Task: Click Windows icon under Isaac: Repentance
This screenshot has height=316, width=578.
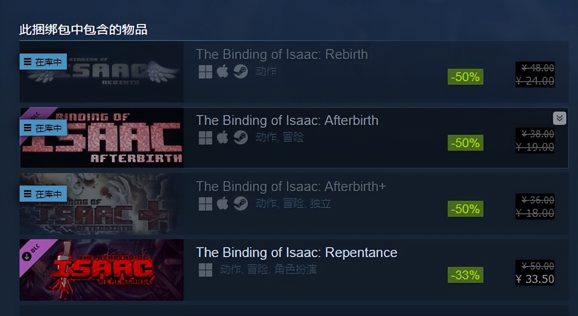Action: pyautogui.click(x=205, y=270)
